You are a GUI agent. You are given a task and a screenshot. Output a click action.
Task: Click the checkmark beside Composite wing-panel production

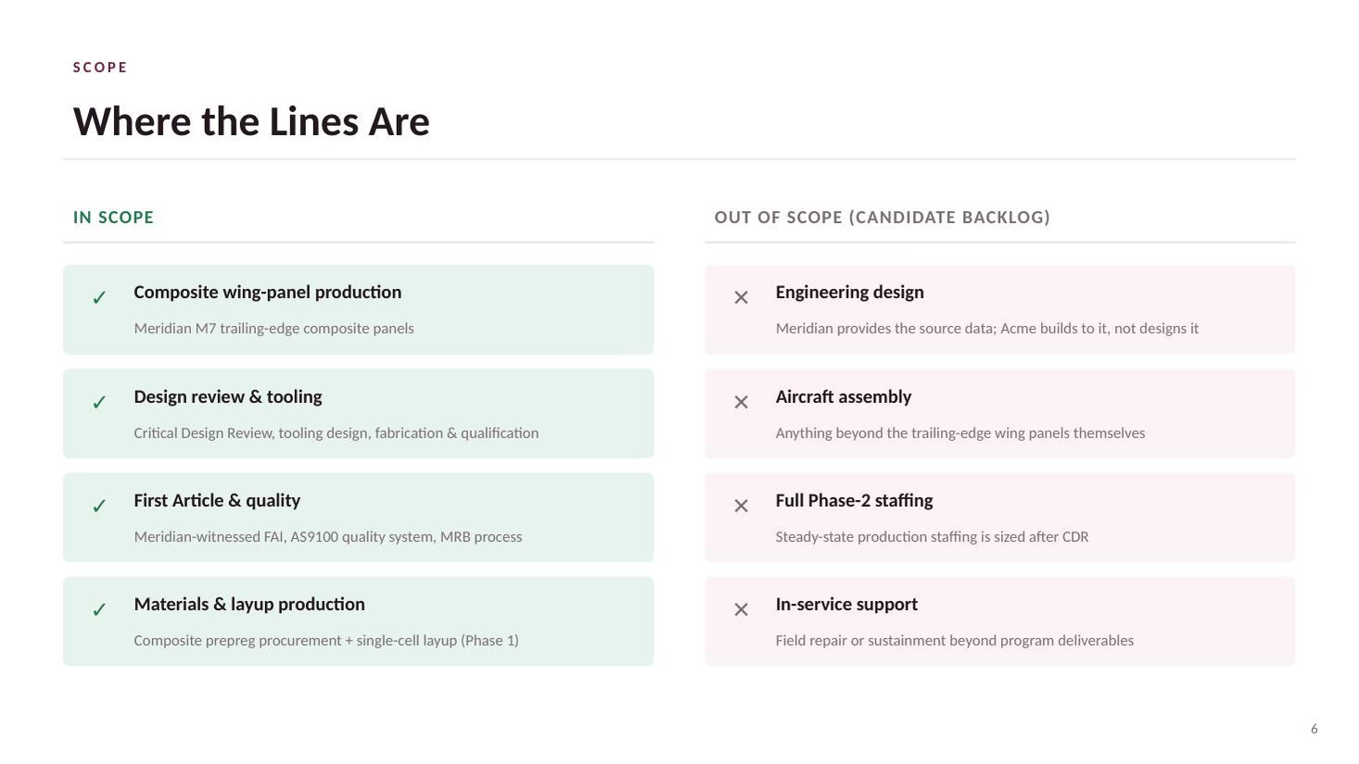click(99, 297)
